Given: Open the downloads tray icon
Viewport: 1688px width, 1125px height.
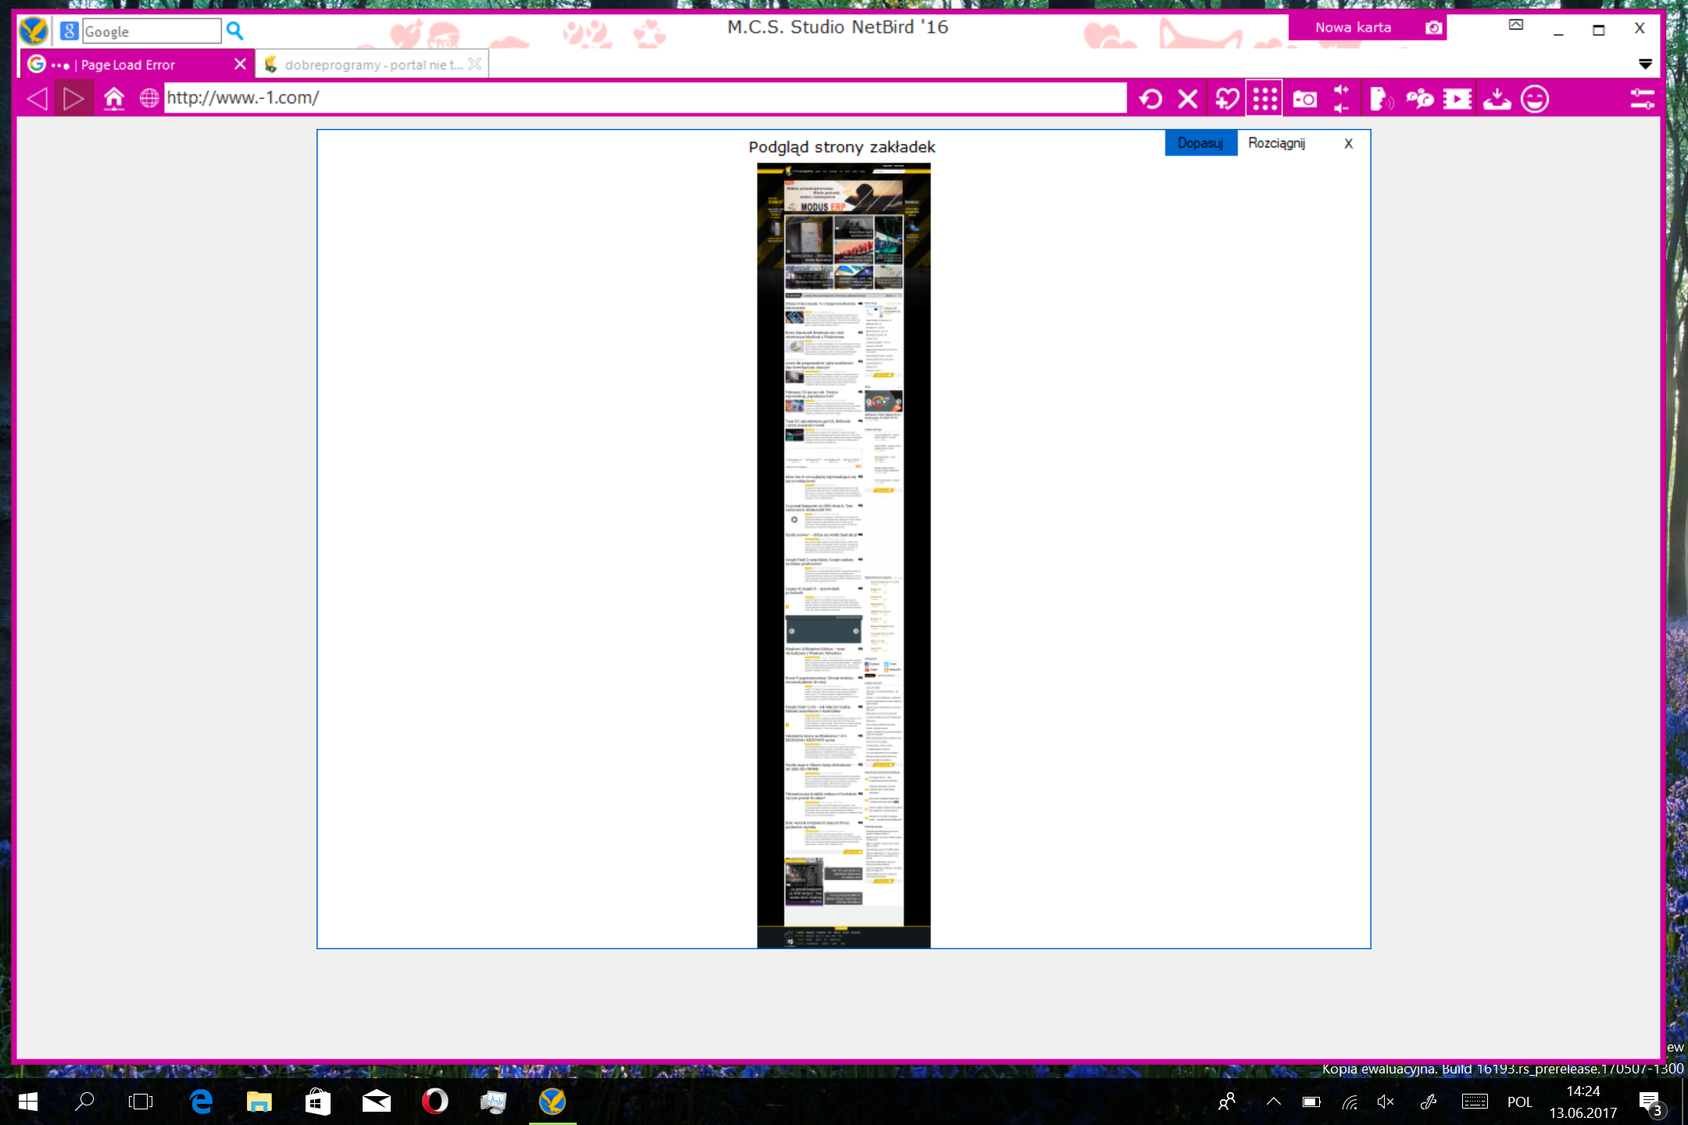Looking at the screenshot, I should [1497, 99].
